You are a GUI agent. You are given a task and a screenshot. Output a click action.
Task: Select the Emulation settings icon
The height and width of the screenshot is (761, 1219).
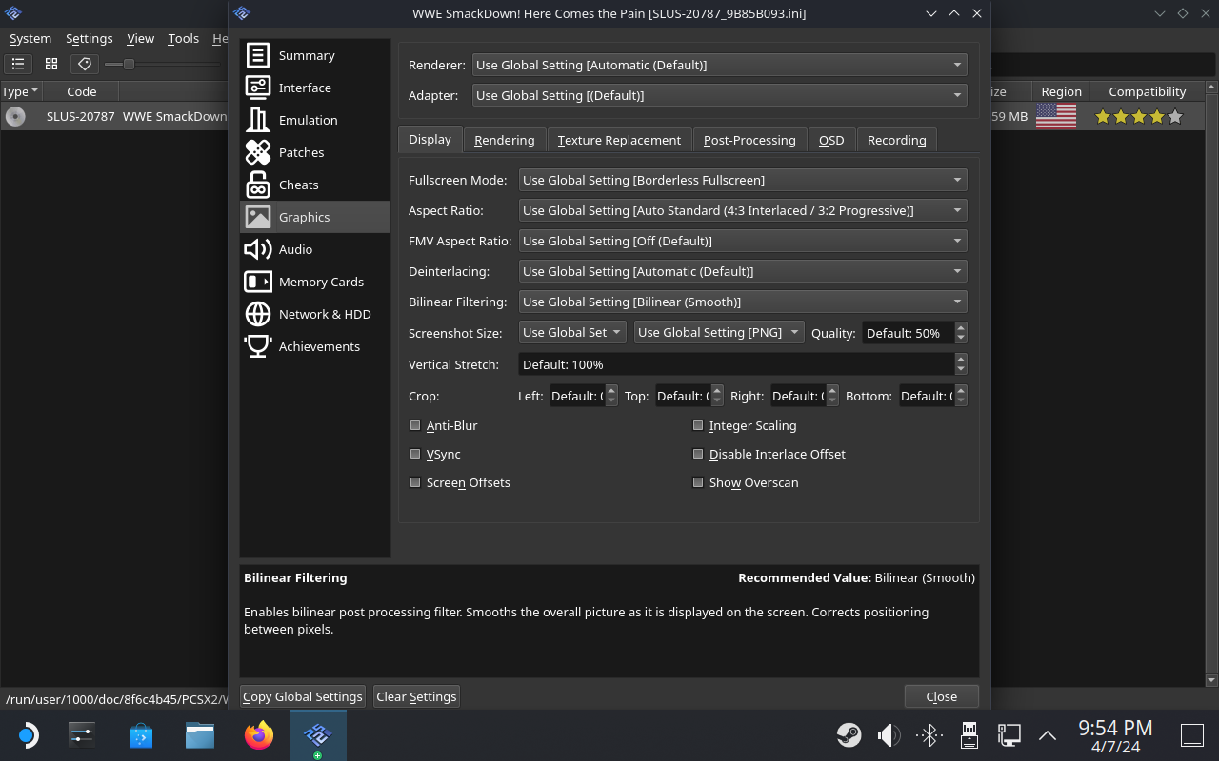(258, 120)
